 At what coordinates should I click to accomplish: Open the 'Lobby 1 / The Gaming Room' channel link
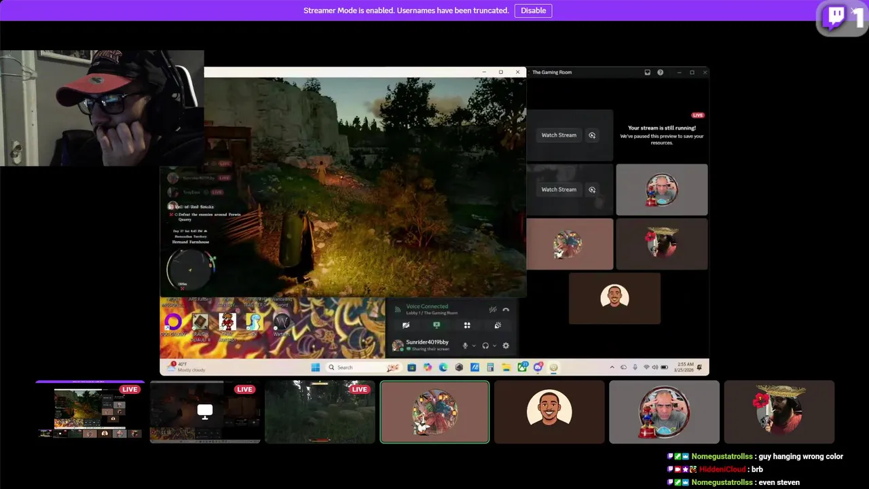tap(432, 313)
